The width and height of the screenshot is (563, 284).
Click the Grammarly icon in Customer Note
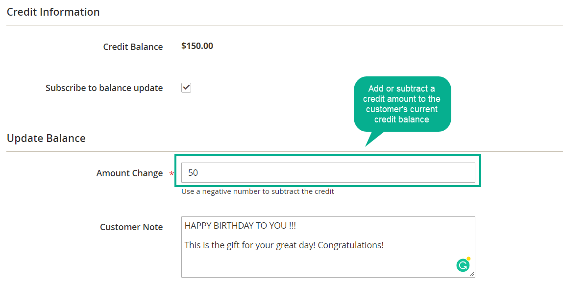click(463, 265)
